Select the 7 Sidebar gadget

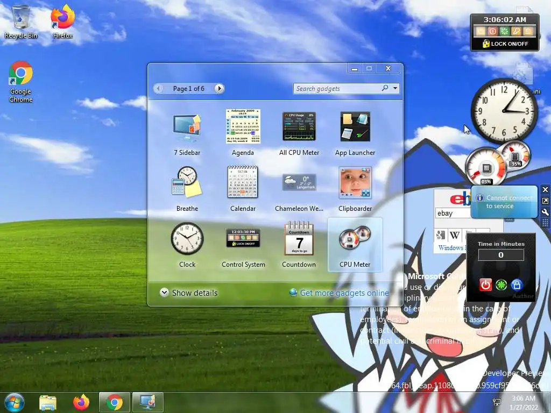coord(187,133)
